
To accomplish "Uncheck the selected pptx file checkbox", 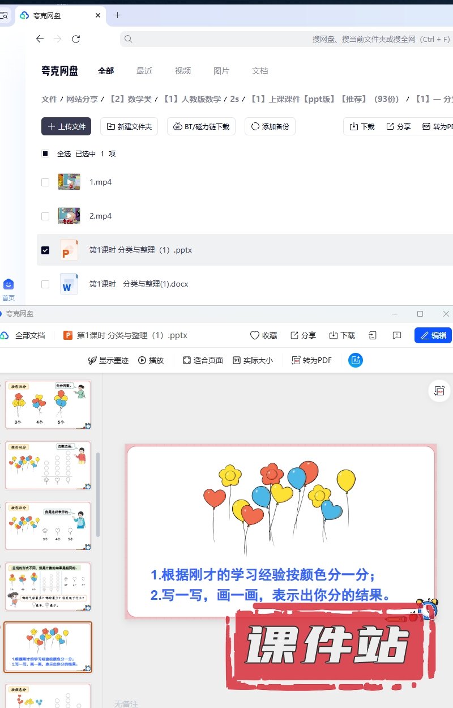I will pyautogui.click(x=45, y=250).
